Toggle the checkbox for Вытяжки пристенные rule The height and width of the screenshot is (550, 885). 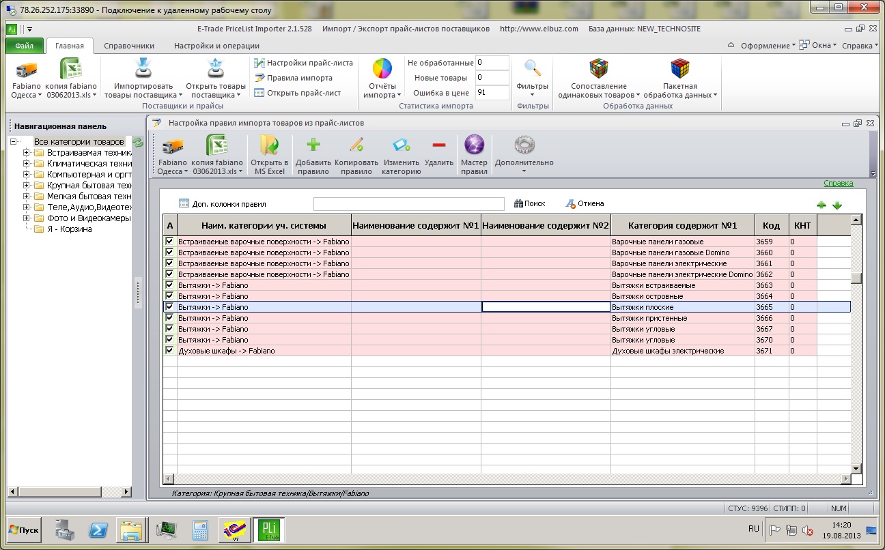click(x=169, y=318)
